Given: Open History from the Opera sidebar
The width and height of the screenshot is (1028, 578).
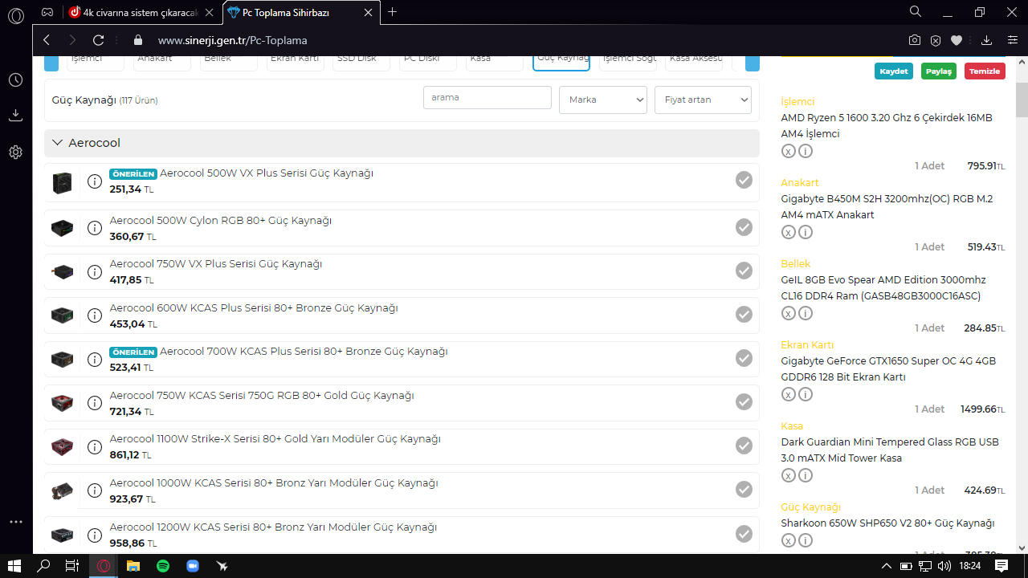Looking at the screenshot, I should coord(15,80).
